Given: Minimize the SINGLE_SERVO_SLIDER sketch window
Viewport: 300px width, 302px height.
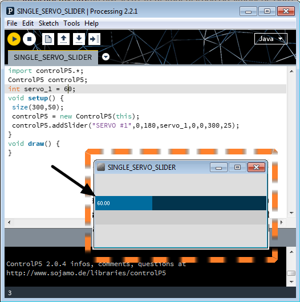Looking at the screenshot, I should click(218, 167).
